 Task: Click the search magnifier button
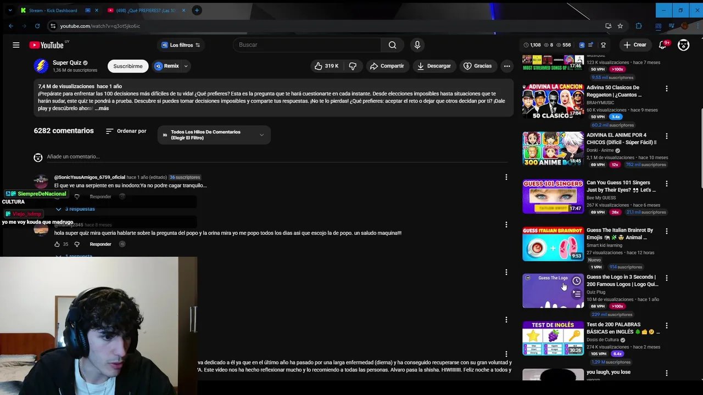[392, 45]
